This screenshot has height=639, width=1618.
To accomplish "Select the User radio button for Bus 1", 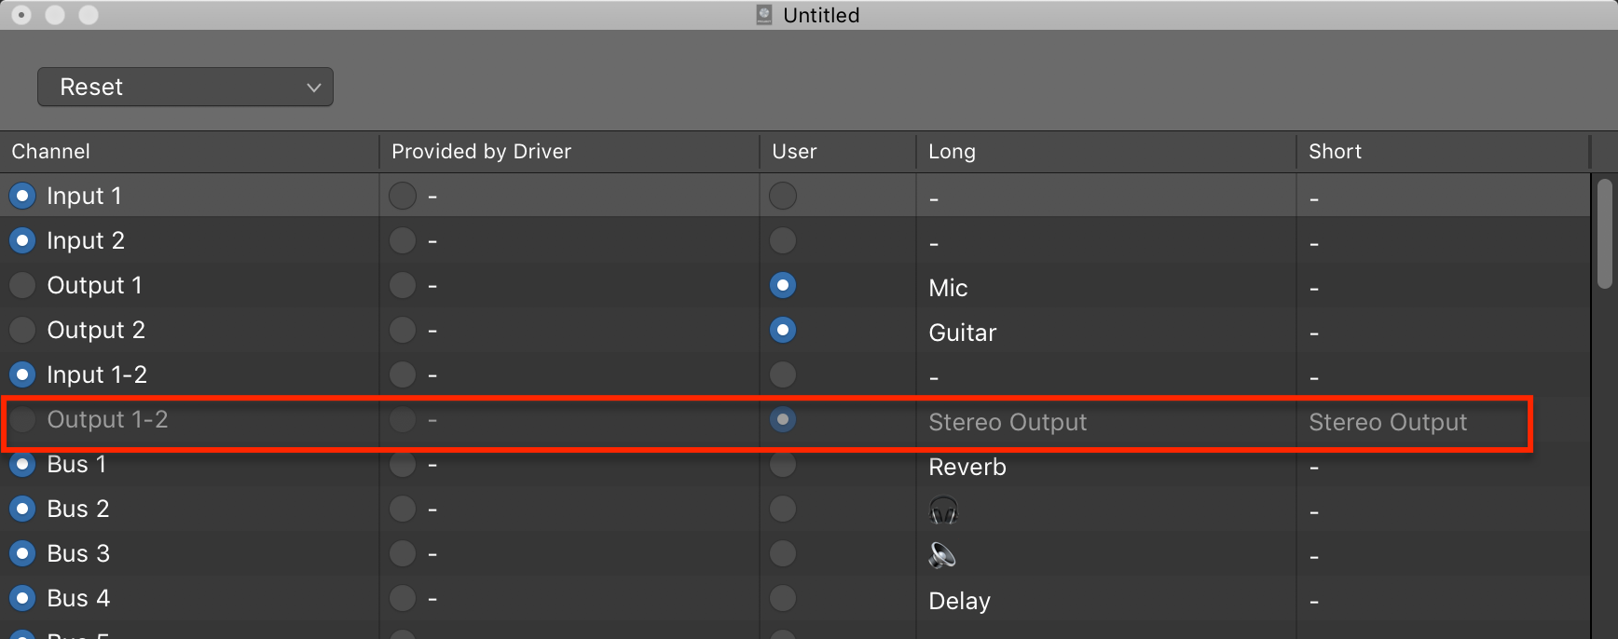I will tap(783, 464).
